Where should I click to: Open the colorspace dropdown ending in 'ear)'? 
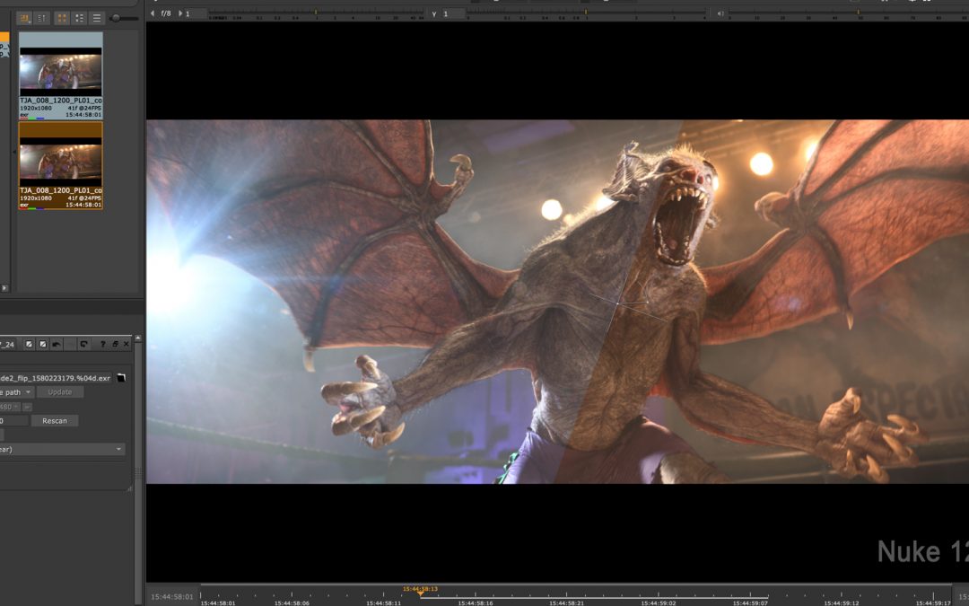click(x=62, y=450)
